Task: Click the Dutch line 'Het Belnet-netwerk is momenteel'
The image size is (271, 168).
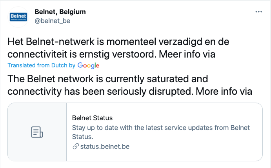Action: point(82,42)
